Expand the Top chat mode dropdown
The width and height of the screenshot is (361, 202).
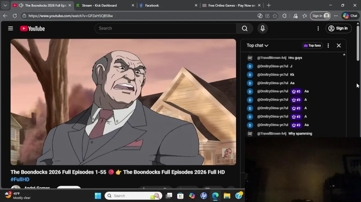[x=257, y=45]
